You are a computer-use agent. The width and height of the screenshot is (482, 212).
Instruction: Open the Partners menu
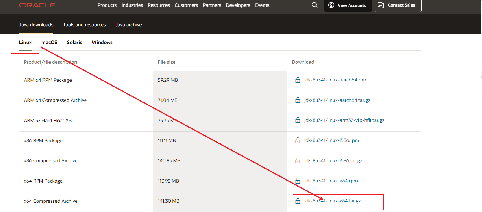pos(212,5)
